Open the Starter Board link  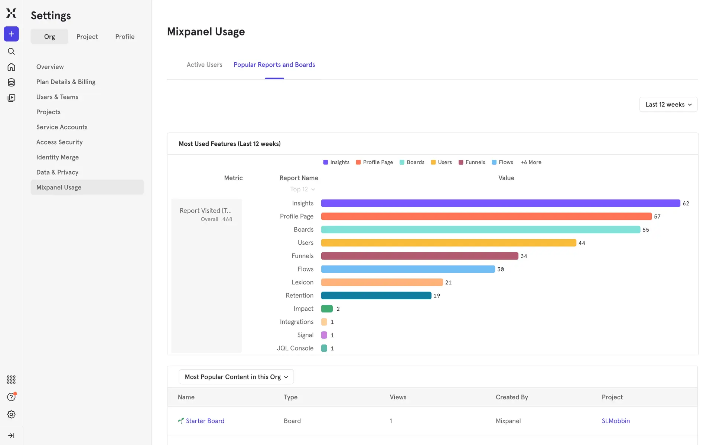click(x=205, y=421)
